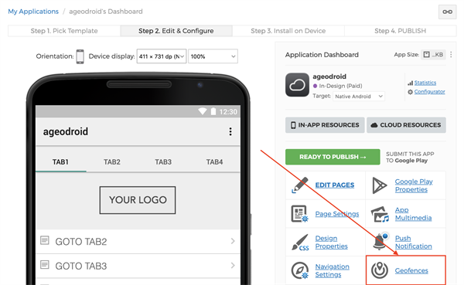Click the Page Settings icon

pos(299,214)
